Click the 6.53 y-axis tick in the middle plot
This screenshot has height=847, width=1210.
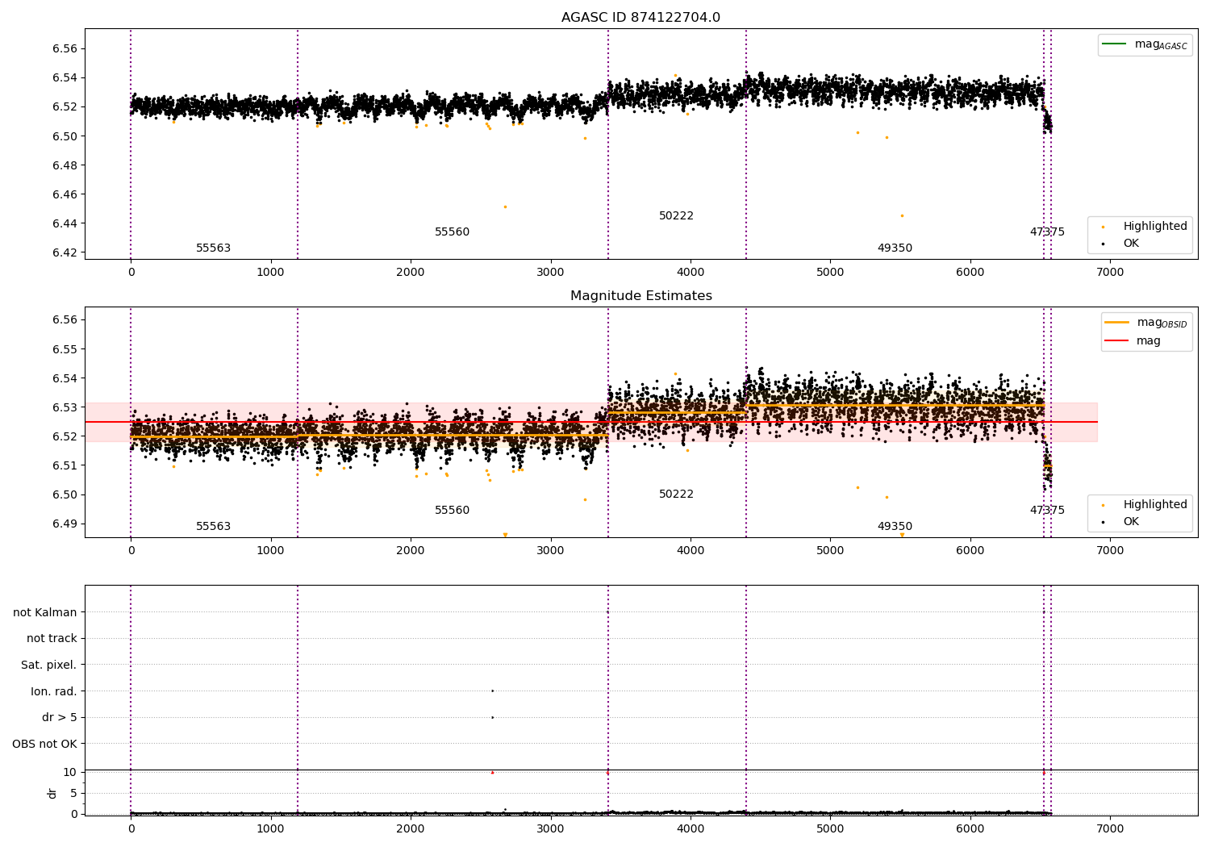pos(64,407)
